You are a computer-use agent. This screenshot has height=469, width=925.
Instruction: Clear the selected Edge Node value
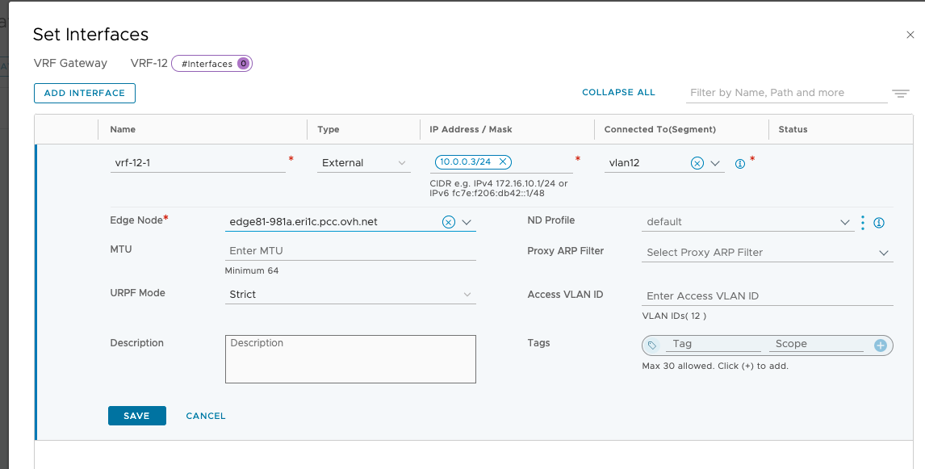449,222
